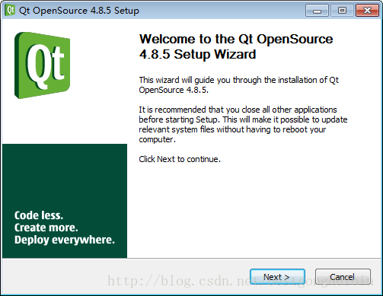Screen dimensions: 383x296
Task: Click the "4.8.5 Setup Wizard" heading line
Action: coord(197,54)
